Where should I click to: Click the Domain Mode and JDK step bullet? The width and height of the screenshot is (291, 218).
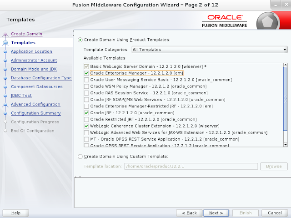(x=5, y=70)
